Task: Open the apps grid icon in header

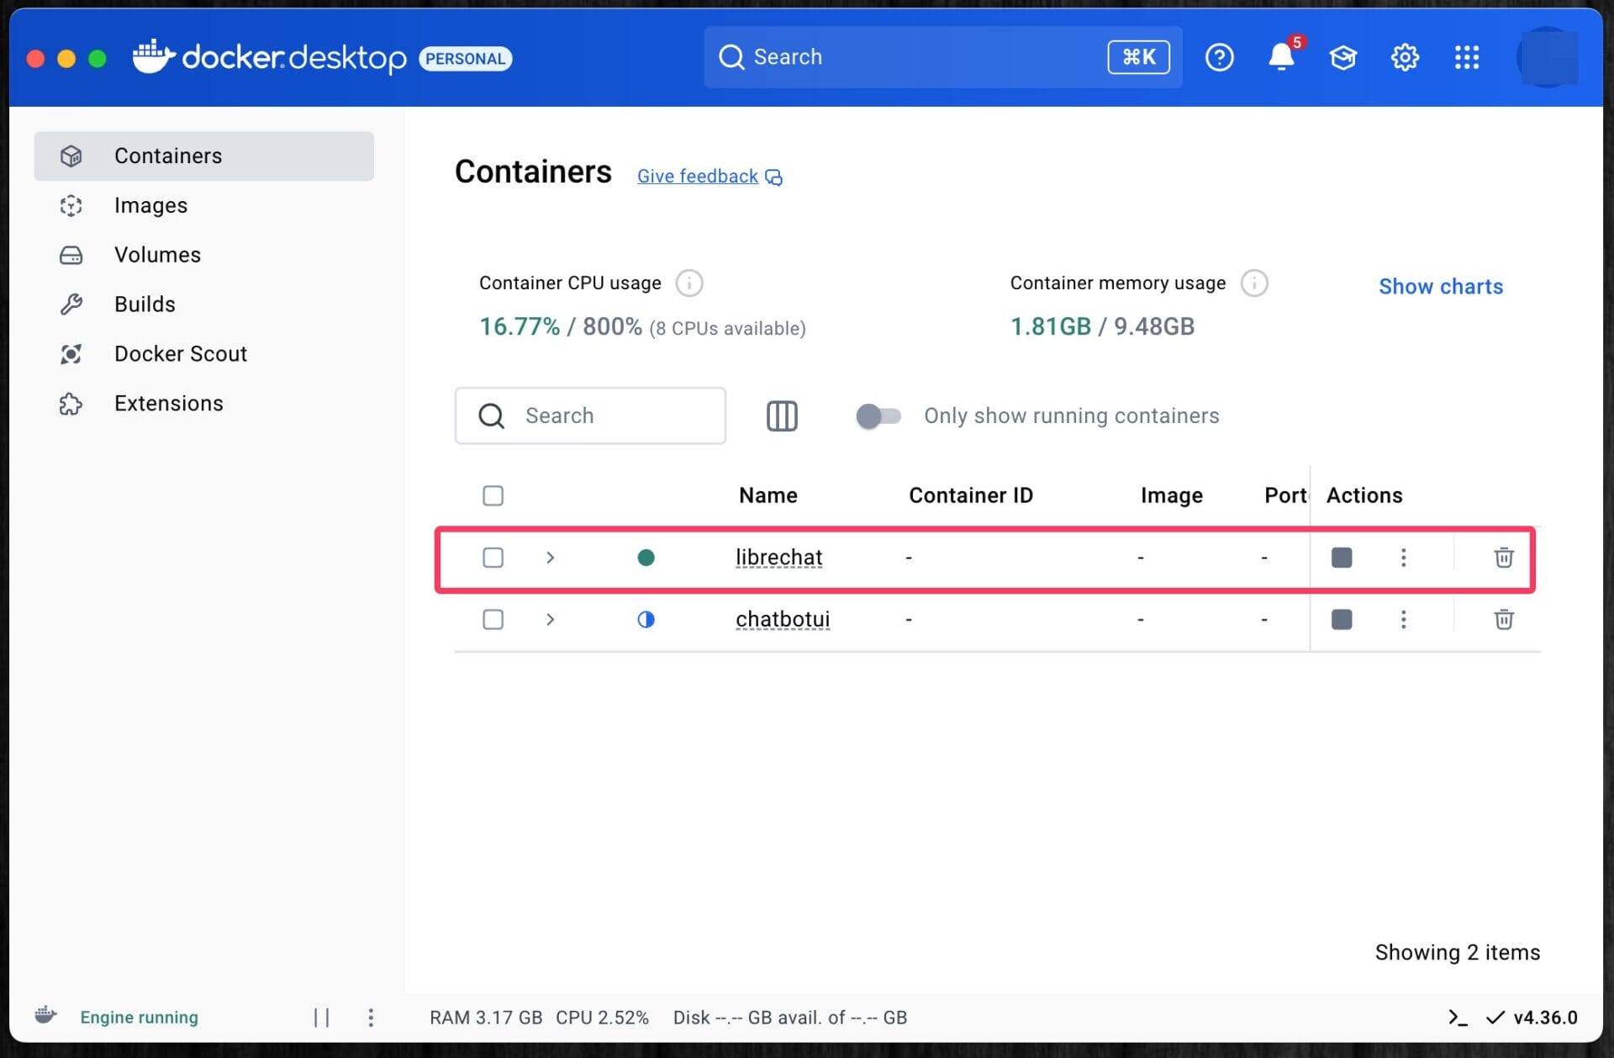Action: click(1467, 57)
